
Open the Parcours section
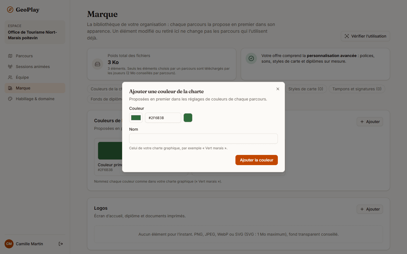[x=35, y=56]
